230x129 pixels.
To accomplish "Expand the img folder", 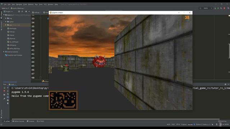I will click(x=6, y=18).
